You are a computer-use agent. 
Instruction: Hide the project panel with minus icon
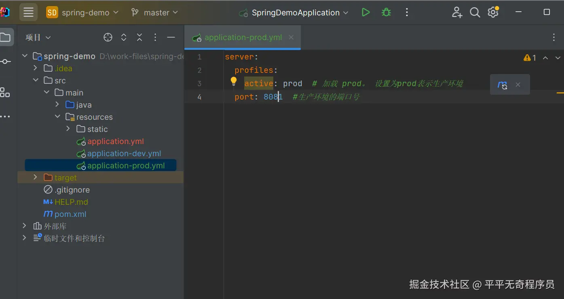(x=171, y=38)
